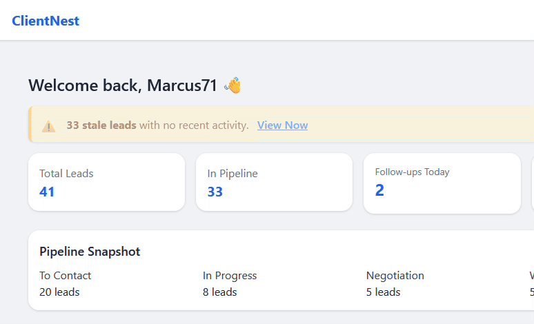Screen dimensions: 534x324
Task: Open the Follow-ups Today card
Action: point(442,183)
